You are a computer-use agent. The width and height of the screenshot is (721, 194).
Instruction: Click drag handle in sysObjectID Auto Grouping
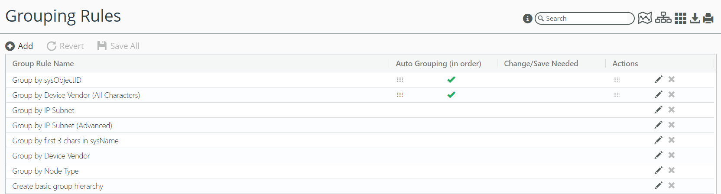(x=400, y=80)
